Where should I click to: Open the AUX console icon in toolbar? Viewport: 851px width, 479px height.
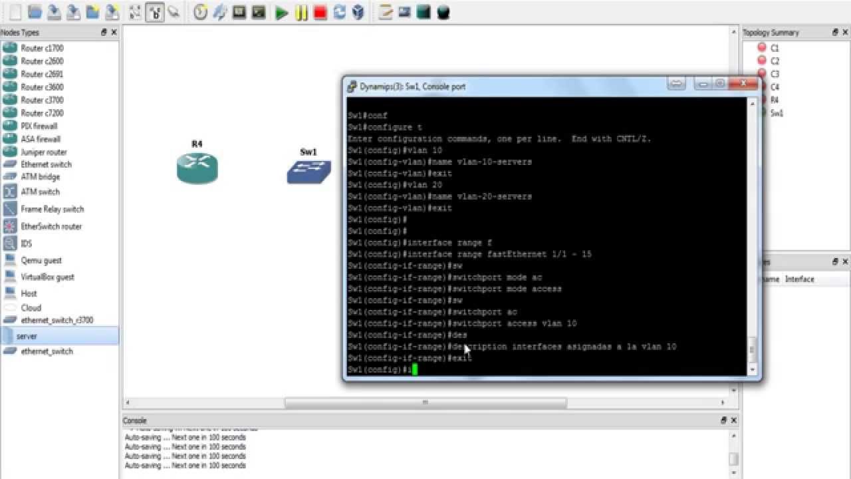[259, 12]
